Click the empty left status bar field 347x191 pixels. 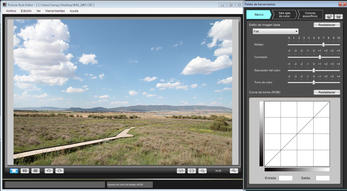pos(55,185)
